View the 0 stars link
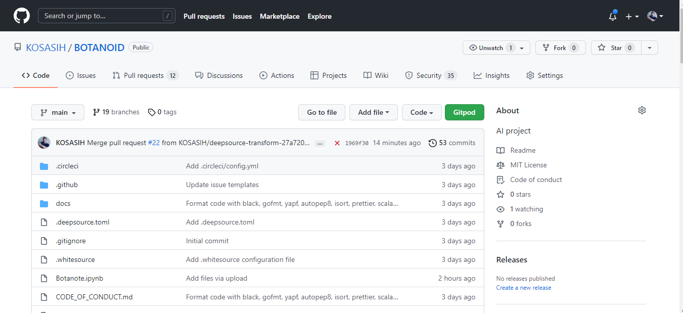This screenshot has height=313, width=683. point(514,194)
